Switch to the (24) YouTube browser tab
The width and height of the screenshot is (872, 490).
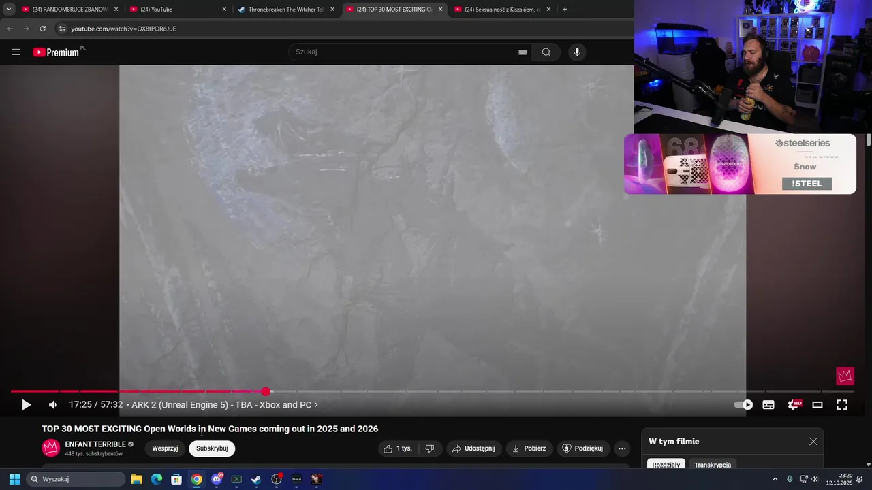coord(177,10)
